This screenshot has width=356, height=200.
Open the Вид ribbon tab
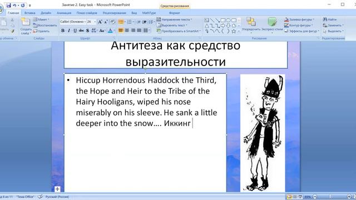tap(134, 13)
